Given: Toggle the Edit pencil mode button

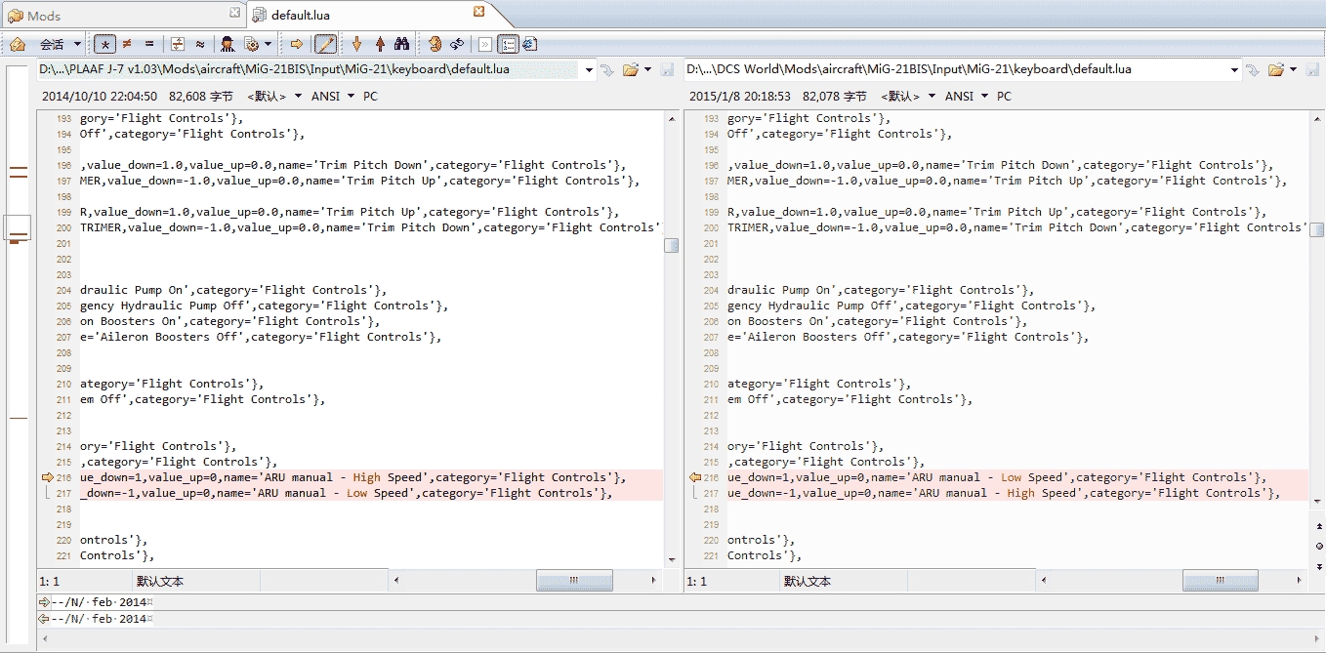Looking at the screenshot, I should [326, 44].
